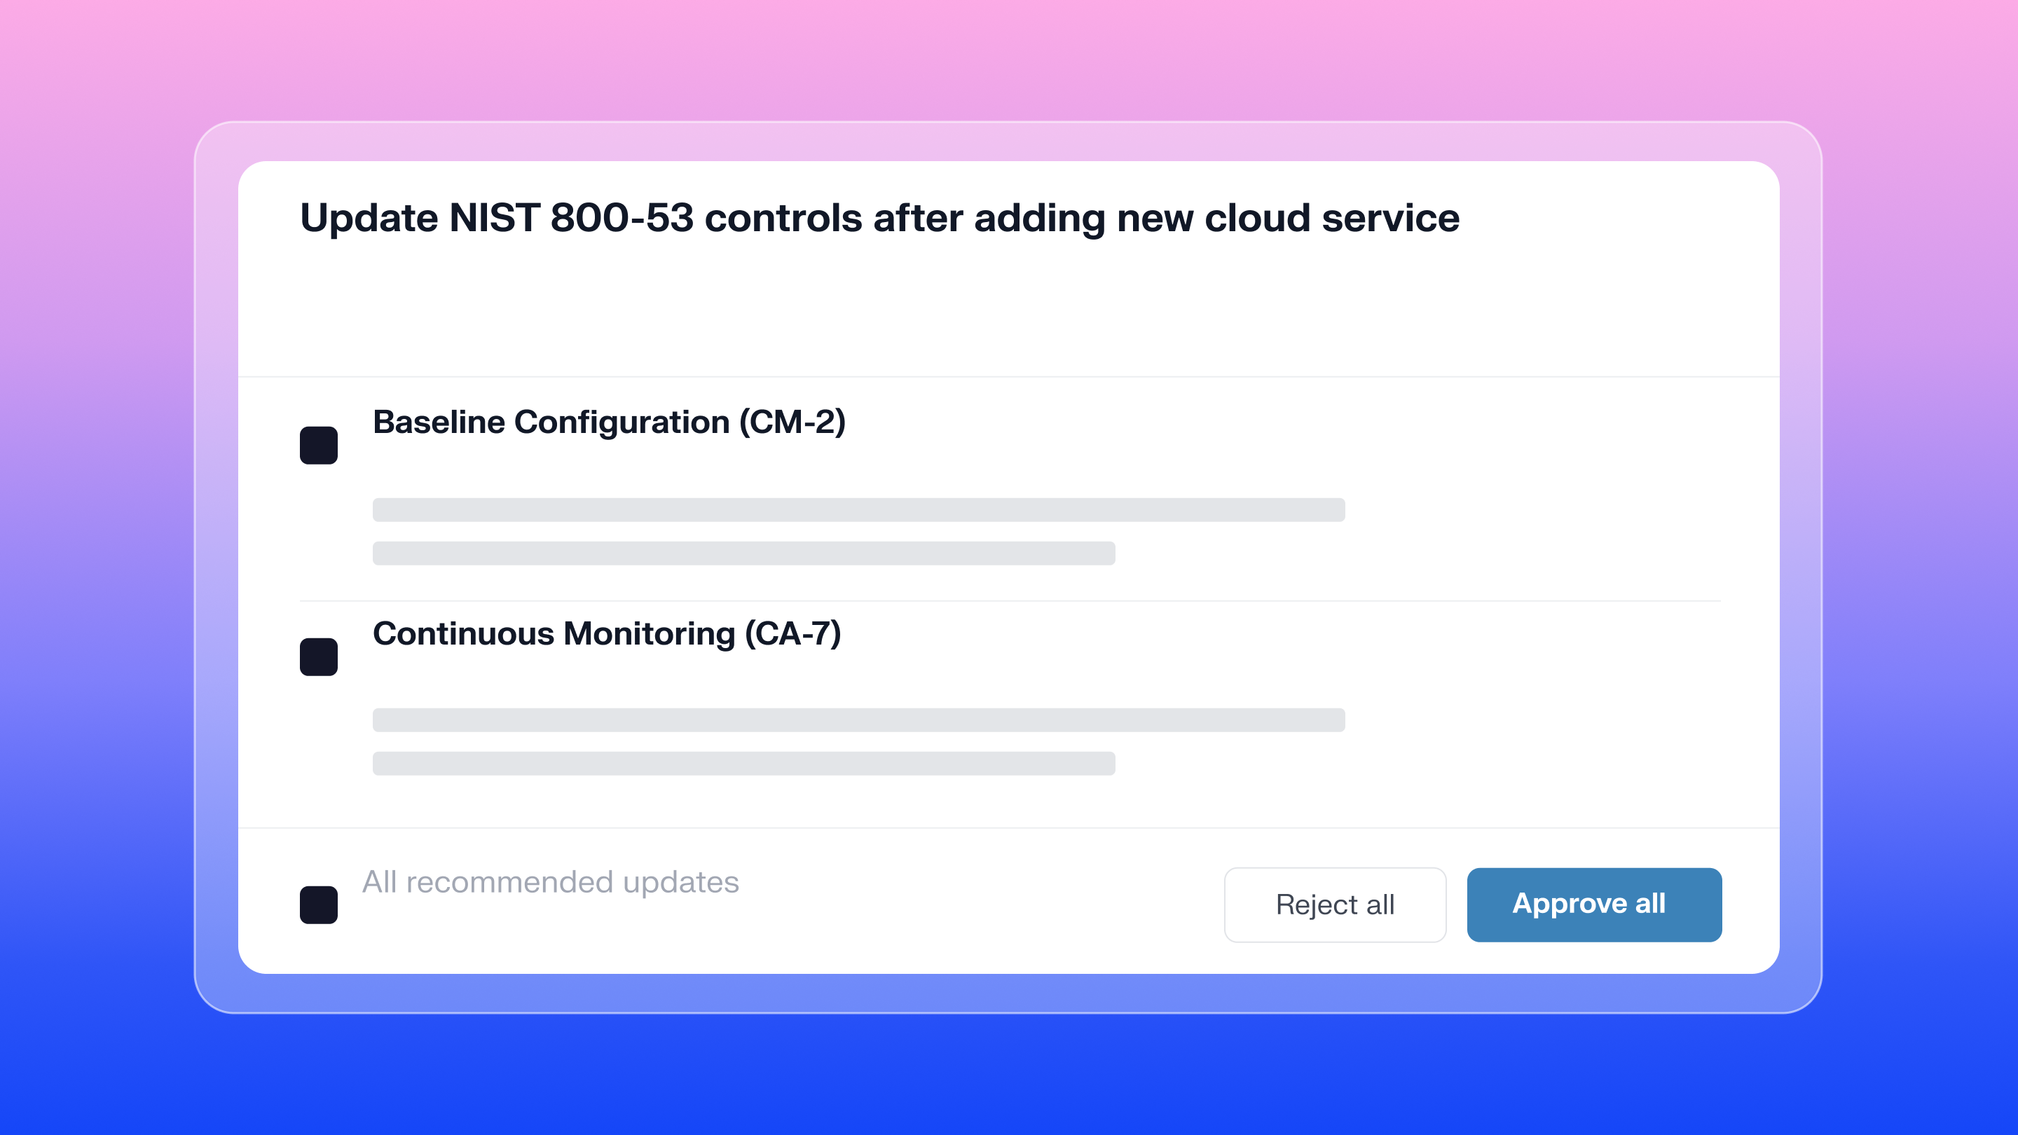Check the Continuous Monitoring (CA-7) checkbox
The height and width of the screenshot is (1135, 2018).
click(x=318, y=656)
